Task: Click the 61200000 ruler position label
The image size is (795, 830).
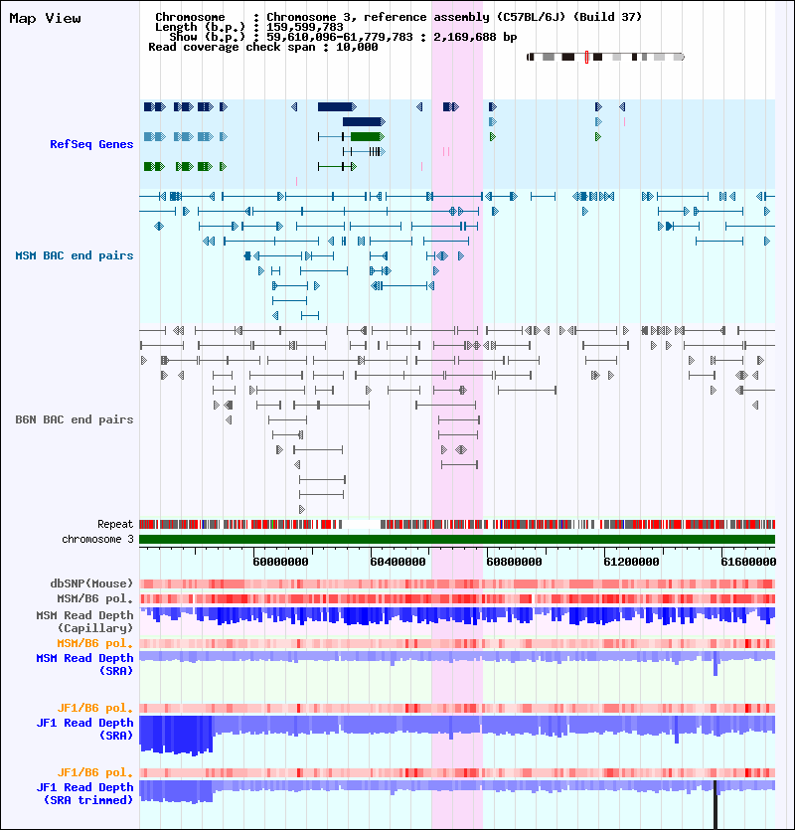Action: 631,562
